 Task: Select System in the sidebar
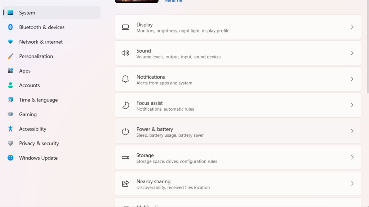coord(52,13)
